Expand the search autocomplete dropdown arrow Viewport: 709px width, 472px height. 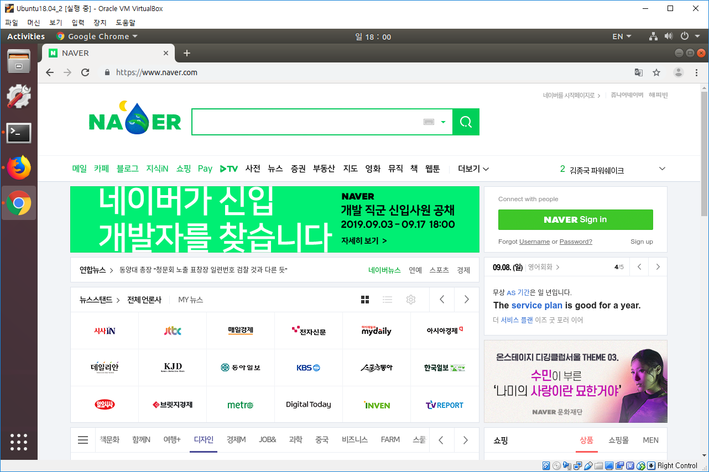443,122
